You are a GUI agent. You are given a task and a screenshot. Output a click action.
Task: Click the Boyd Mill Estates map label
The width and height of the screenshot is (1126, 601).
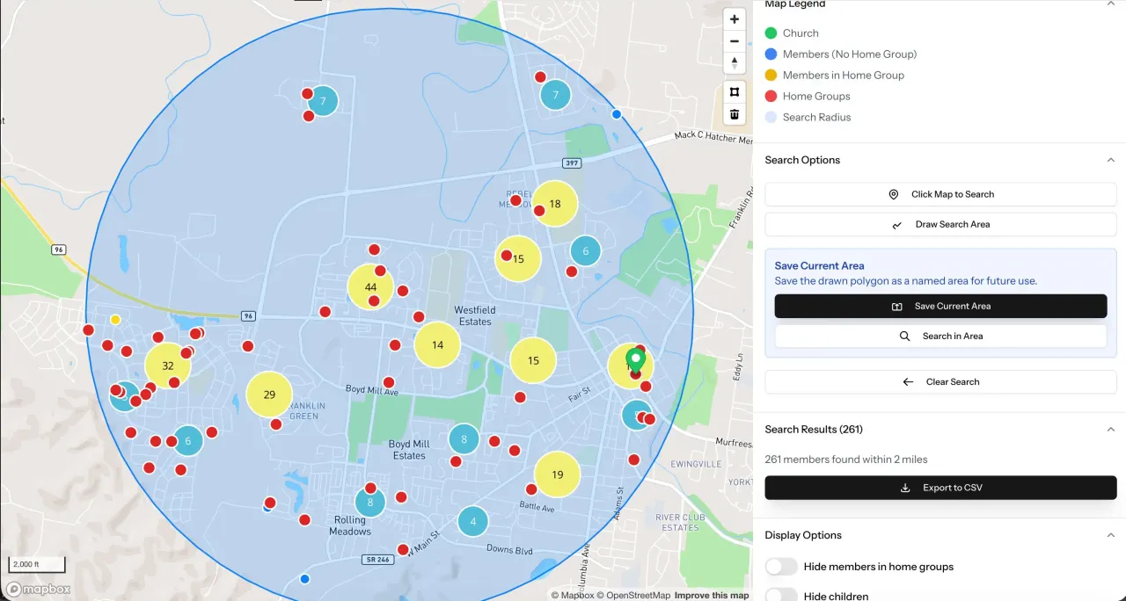[x=409, y=450]
